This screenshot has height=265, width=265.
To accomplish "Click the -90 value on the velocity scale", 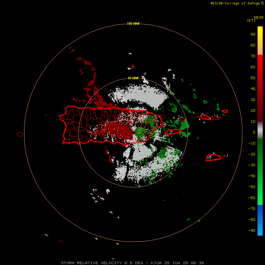I will [252, 231].
